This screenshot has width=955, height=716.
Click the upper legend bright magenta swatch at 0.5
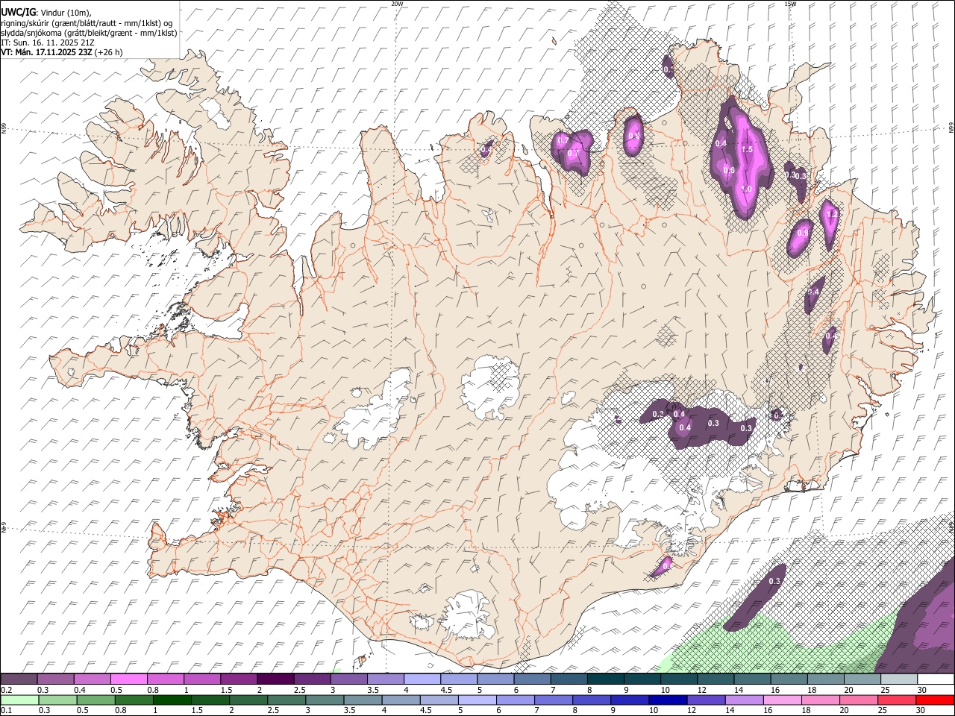(x=128, y=679)
